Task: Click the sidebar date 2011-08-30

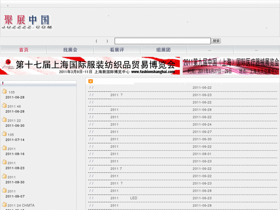Action: (15, 182)
